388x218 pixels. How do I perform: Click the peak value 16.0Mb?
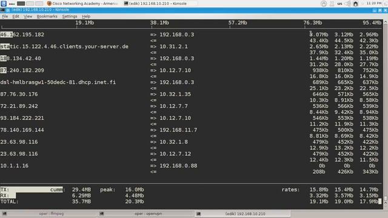coord(135,190)
